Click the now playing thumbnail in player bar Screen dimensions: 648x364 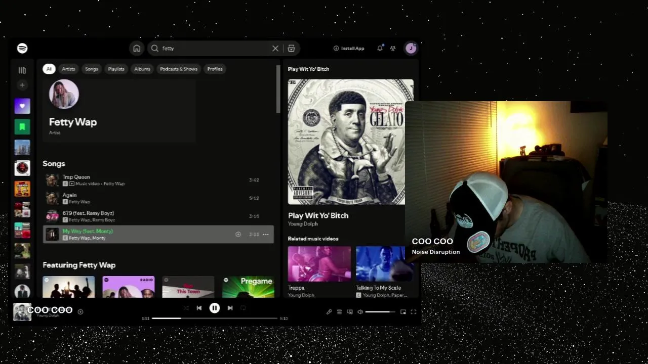pos(22,312)
